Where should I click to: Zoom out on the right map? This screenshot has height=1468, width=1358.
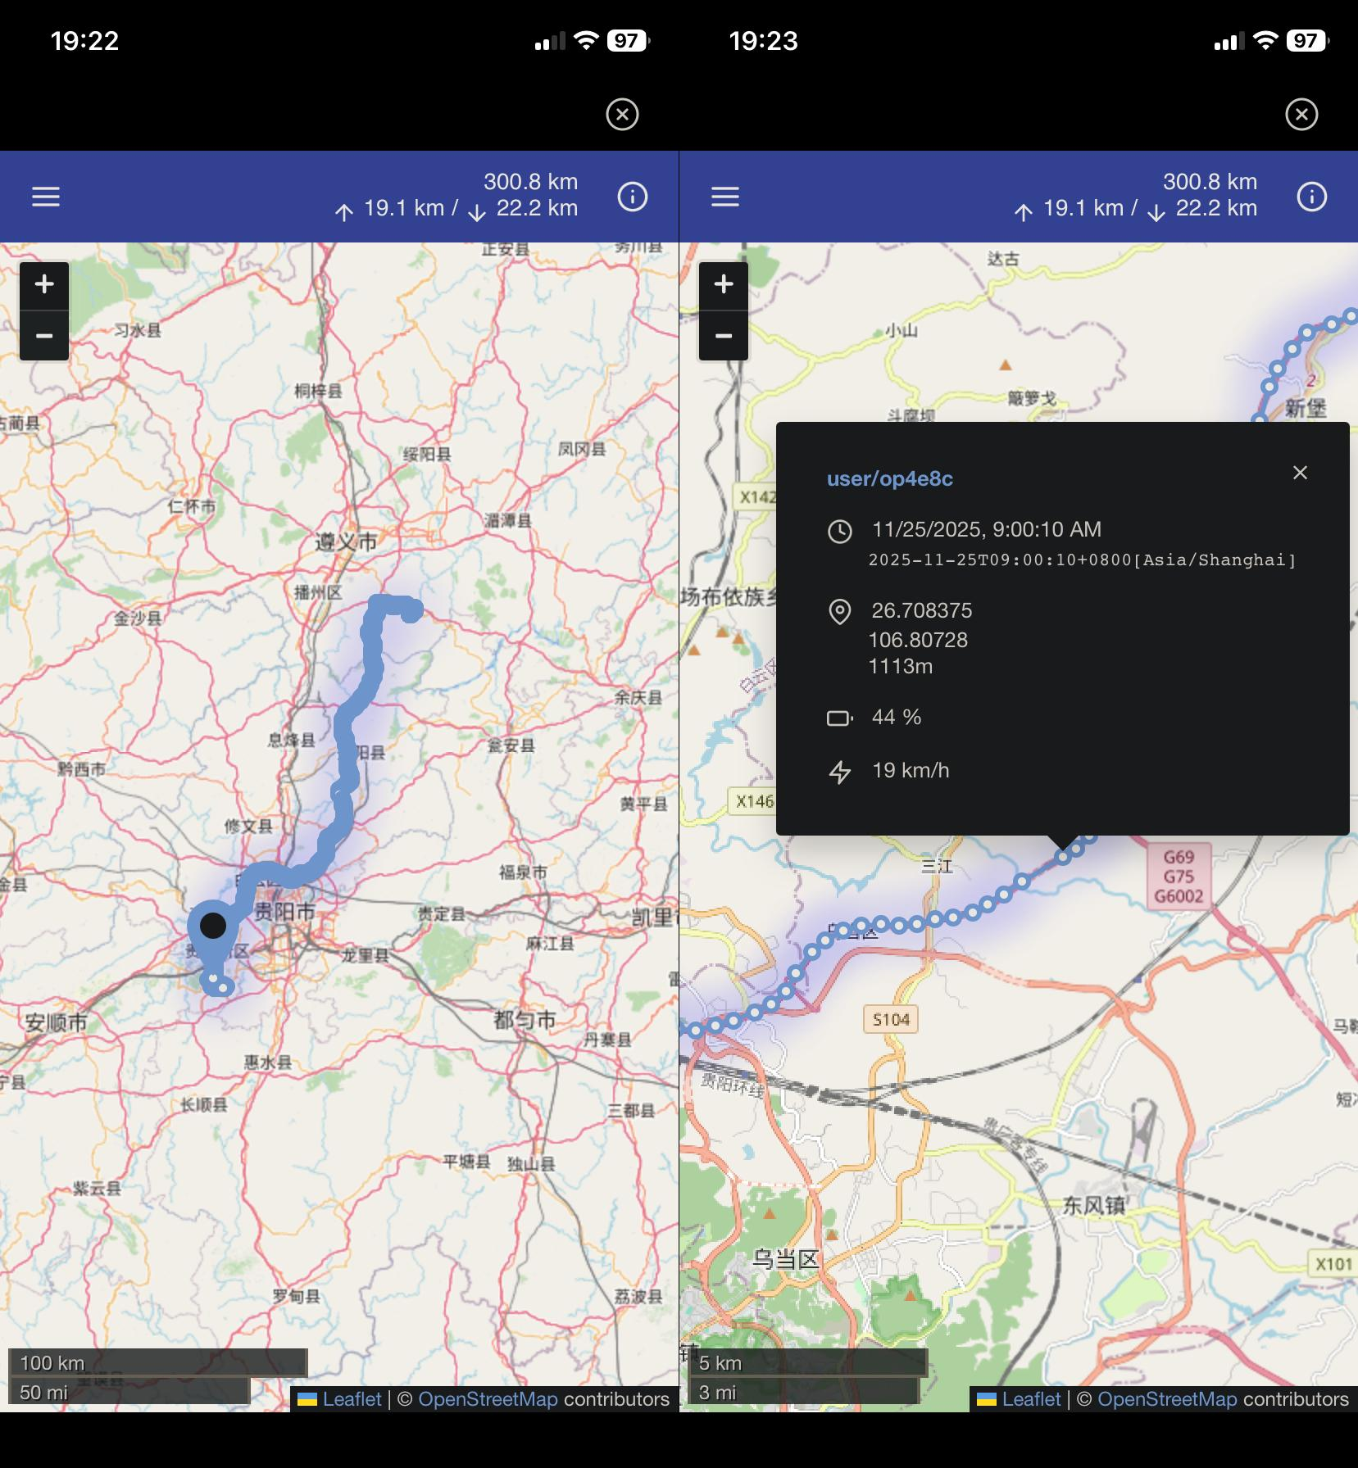coord(724,336)
